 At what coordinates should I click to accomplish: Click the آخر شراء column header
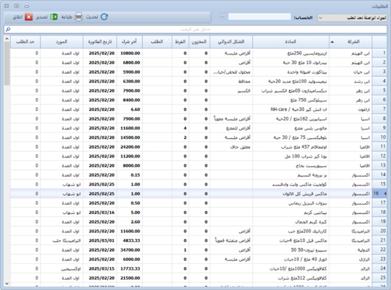click(130, 41)
